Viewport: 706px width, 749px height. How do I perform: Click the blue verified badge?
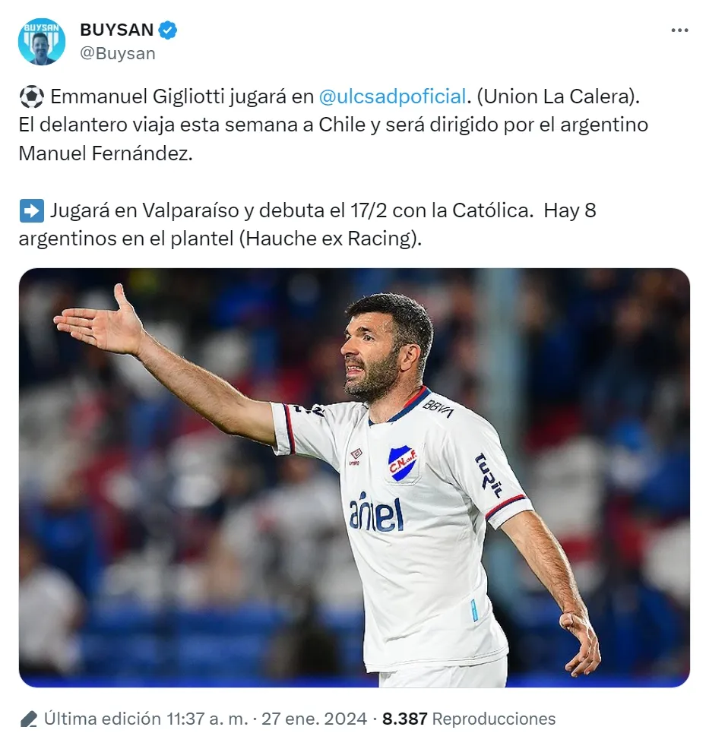point(168,30)
